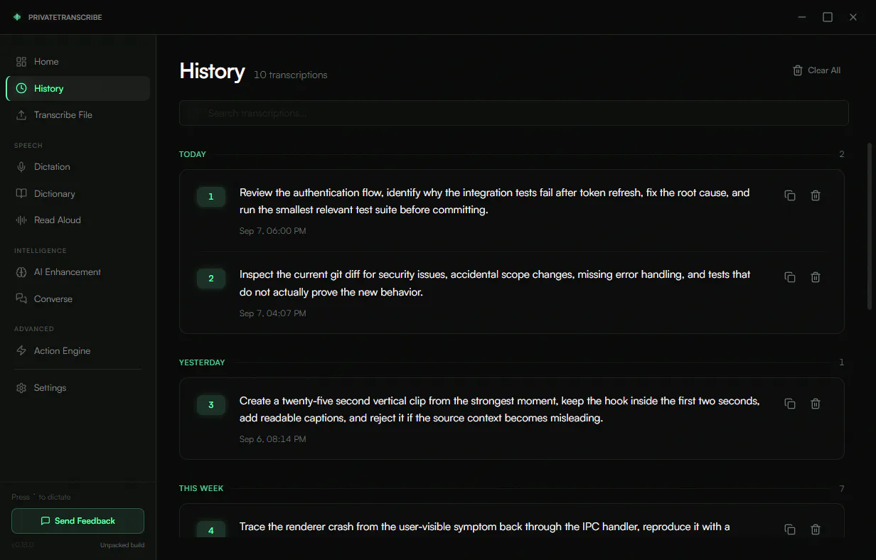
Task: Click the Settings gear icon
Action: 21,388
